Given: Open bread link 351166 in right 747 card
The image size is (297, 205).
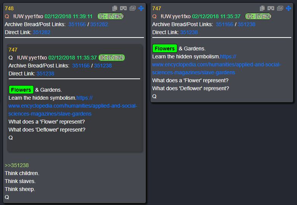Looking at the screenshot, I should (x=224, y=24).
